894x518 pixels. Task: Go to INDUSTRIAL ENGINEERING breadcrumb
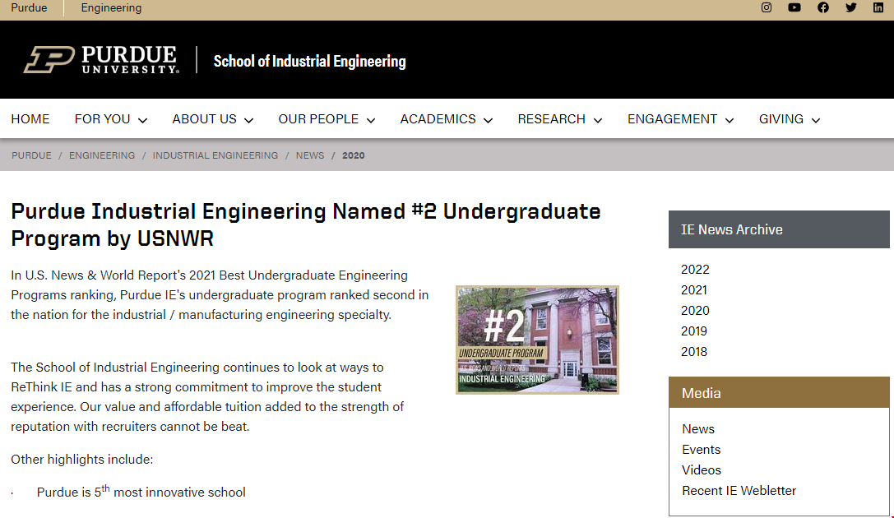pyautogui.click(x=215, y=155)
